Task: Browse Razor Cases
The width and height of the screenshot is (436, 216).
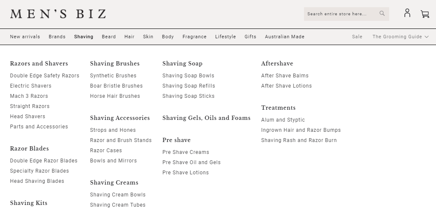Action: click(106, 151)
